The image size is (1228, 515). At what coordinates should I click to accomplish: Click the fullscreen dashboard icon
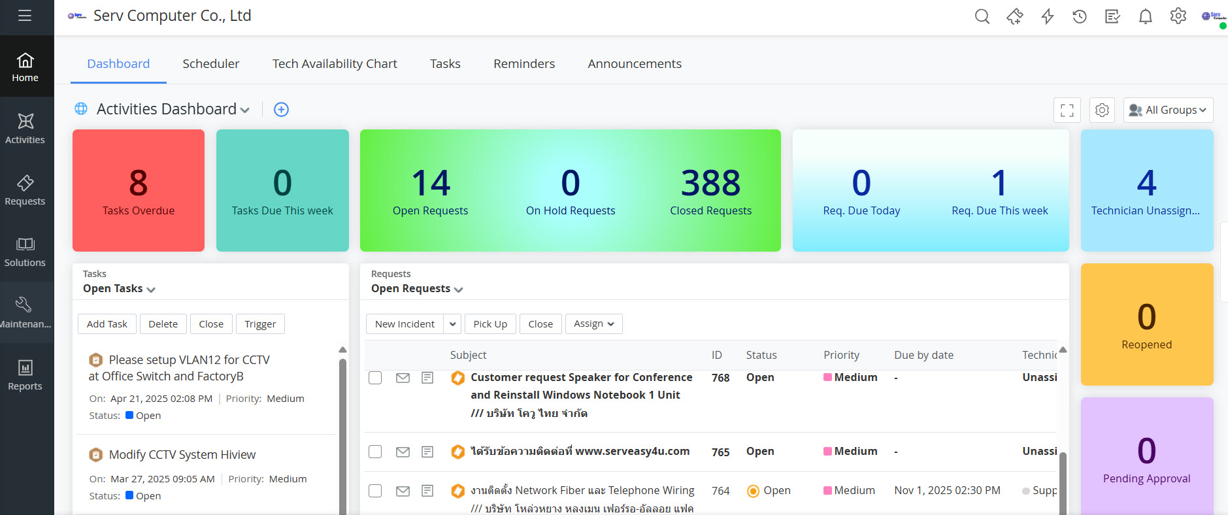coord(1067,110)
